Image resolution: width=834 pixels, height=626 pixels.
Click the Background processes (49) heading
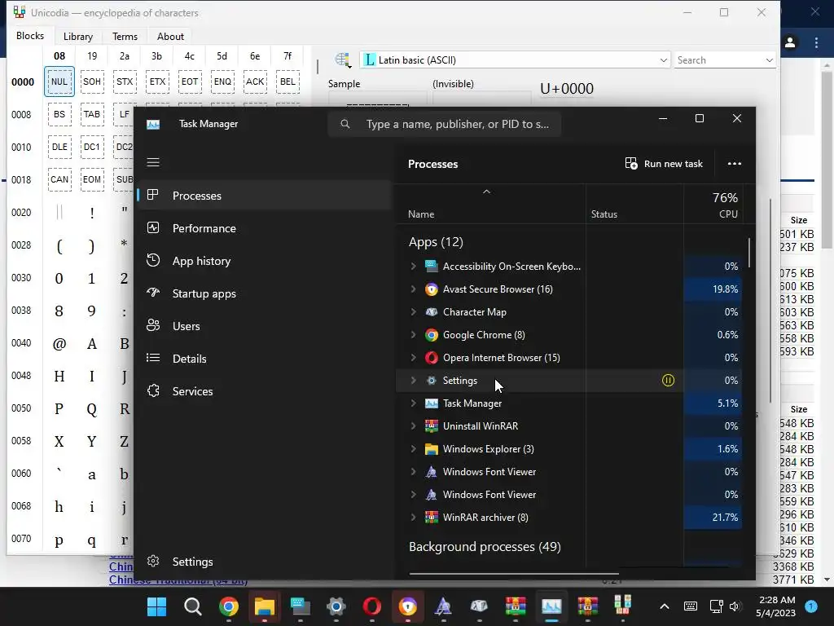pos(485,547)
